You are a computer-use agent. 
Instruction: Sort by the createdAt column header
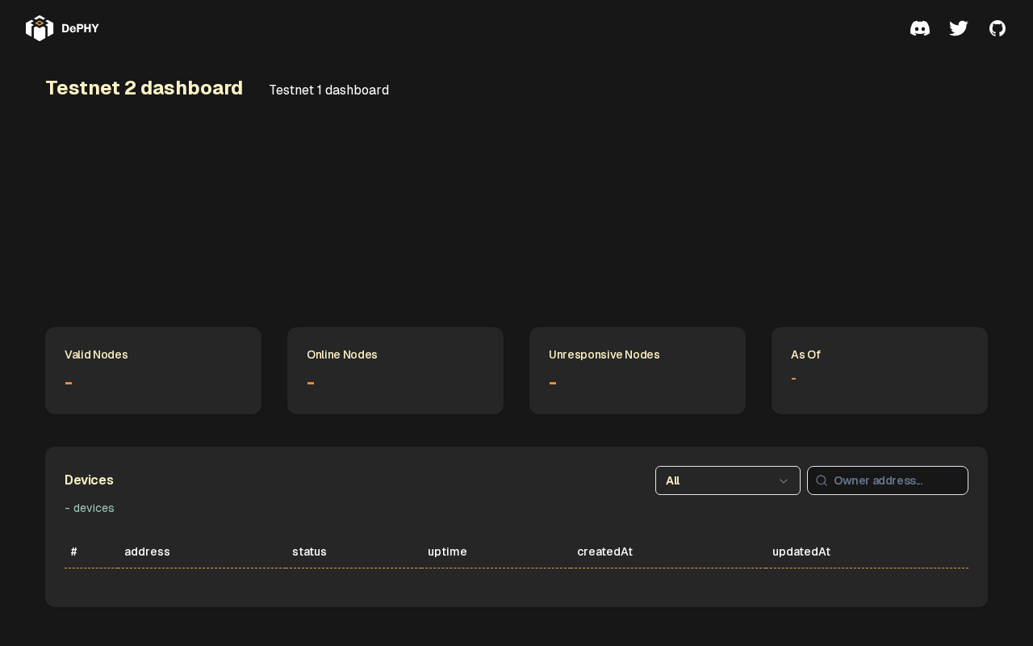tap(604, 552)
